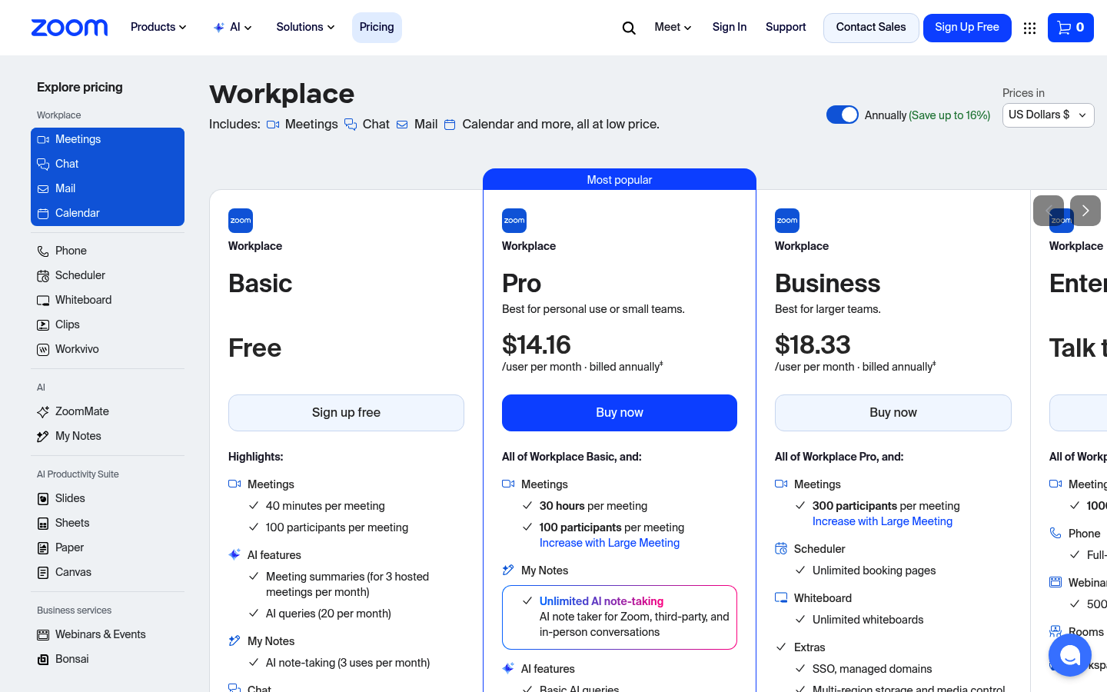Click the previous plans arrow
The width and height of the screenshot is (1107, 692).
point(1049,211)
